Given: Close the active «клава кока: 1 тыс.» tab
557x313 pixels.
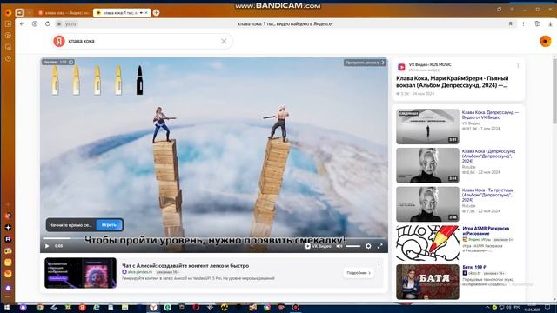Looking at the screenshot, I should point(146,13).
